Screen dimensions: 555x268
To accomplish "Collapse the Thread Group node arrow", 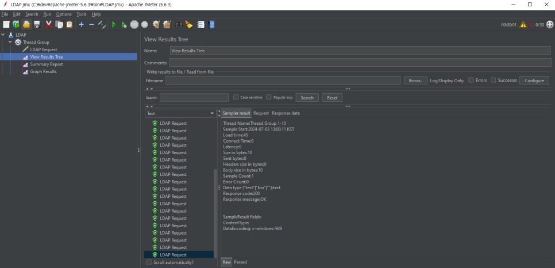I will 10,42.
